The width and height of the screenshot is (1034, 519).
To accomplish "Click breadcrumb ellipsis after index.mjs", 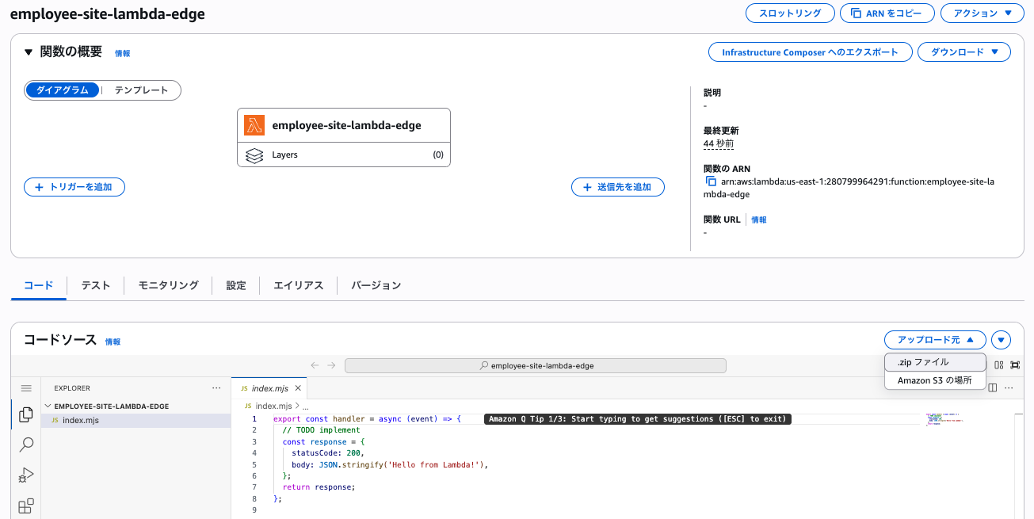I will (307, 406).
